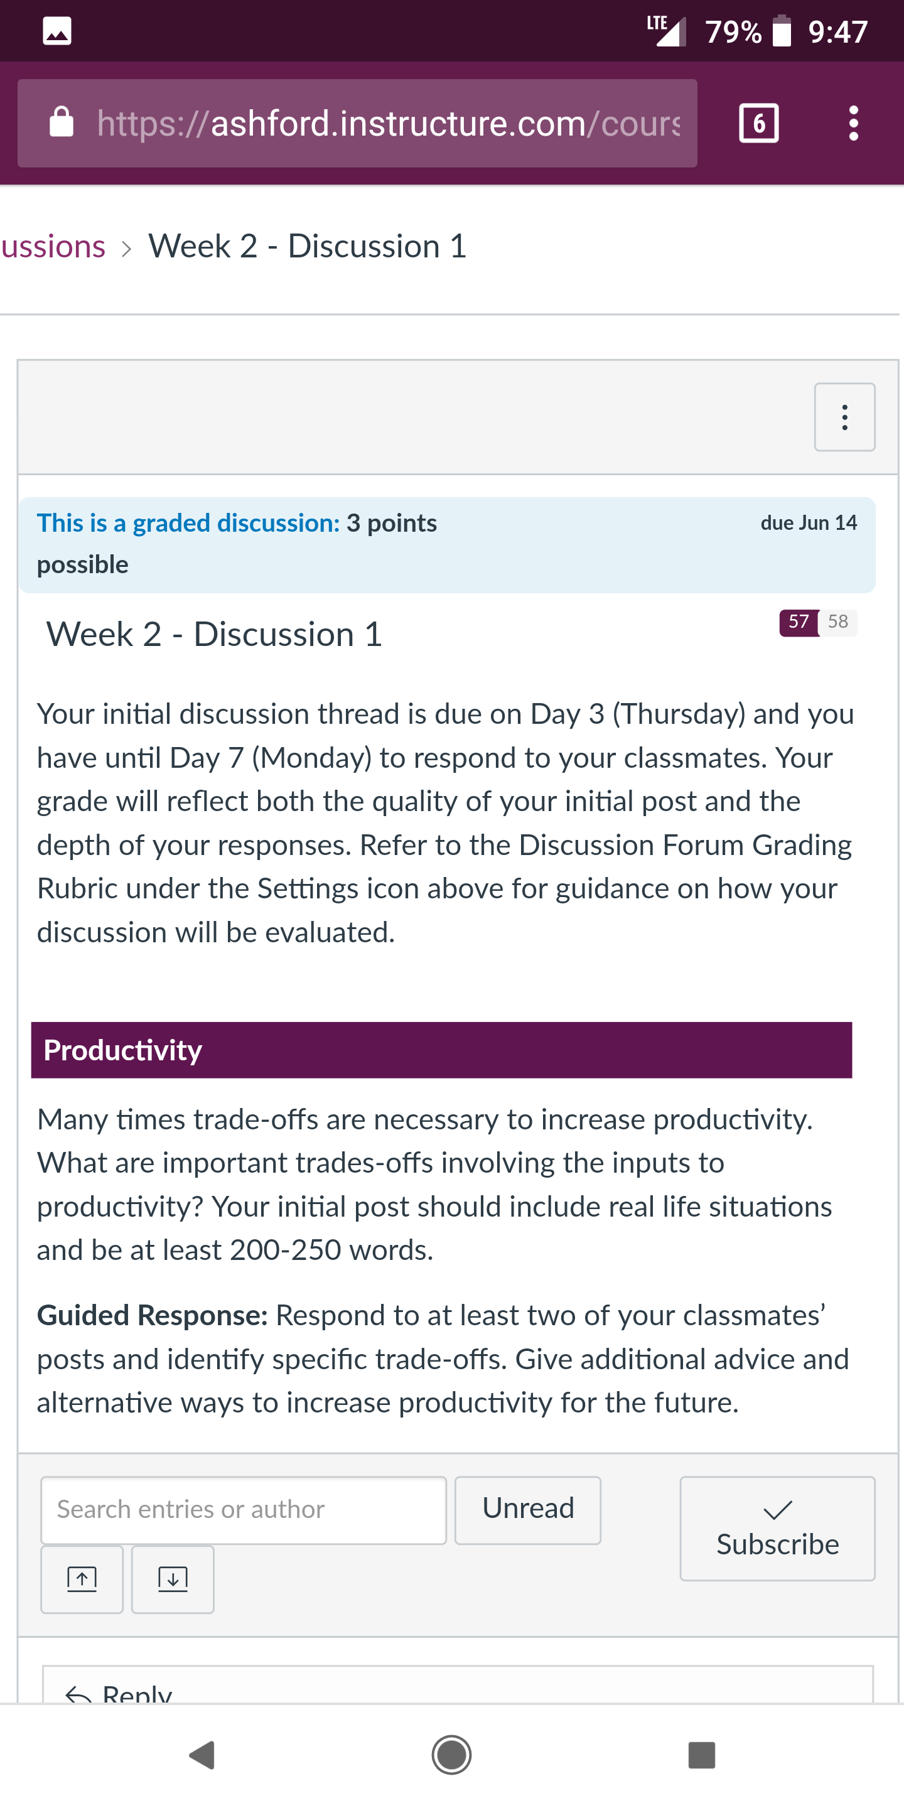Image resolution: width=904 pixels, height=1808 pixels.
Task: Click the breadcrumb chevron separator
Action: point(126,249)
